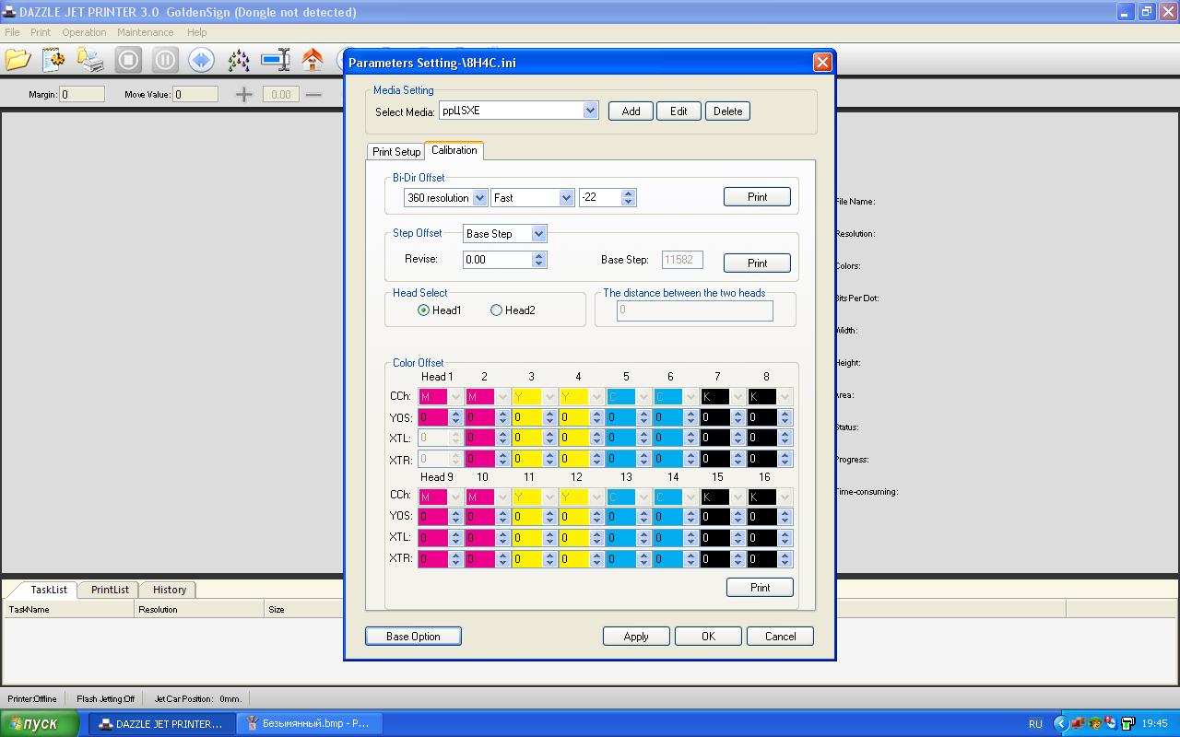Open the Print menu in the menu bar

tap(41, 32)
